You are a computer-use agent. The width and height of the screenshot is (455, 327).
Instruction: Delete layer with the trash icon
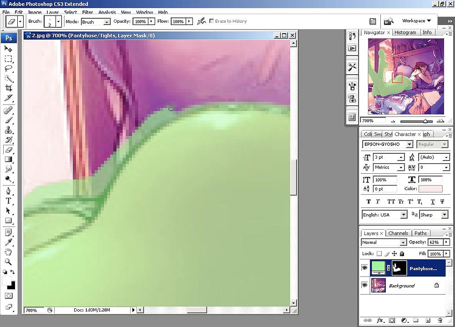pos(440,321)
